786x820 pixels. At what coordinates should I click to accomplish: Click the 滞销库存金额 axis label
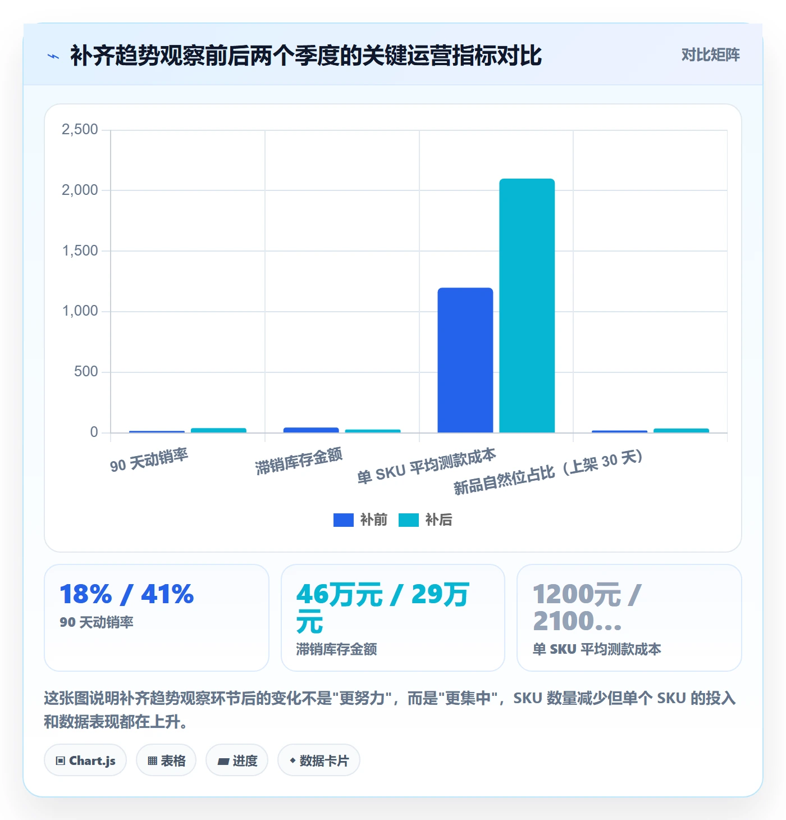(x=299, y=461)
